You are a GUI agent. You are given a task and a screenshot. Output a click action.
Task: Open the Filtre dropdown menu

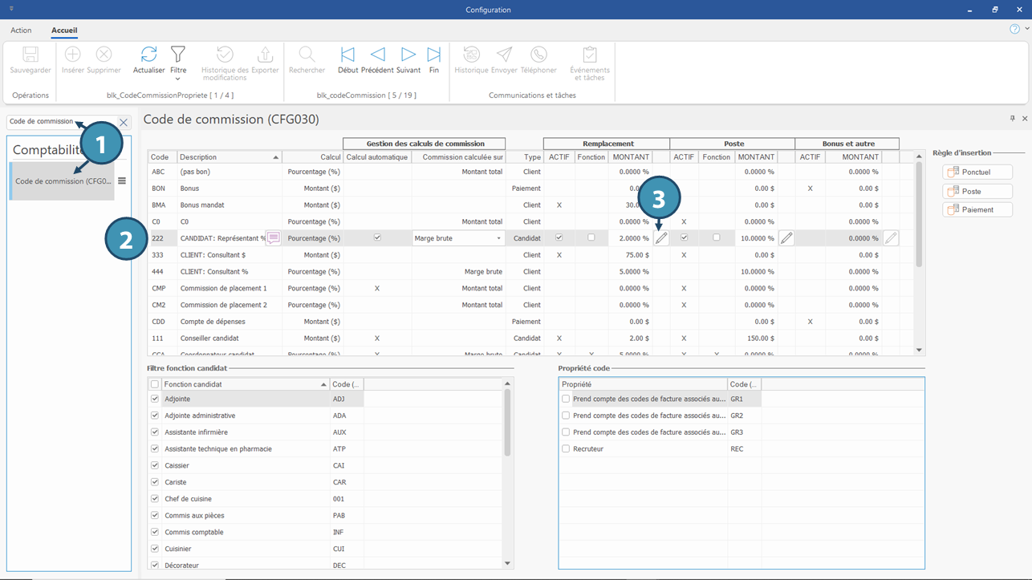click(x=178, y=79)
